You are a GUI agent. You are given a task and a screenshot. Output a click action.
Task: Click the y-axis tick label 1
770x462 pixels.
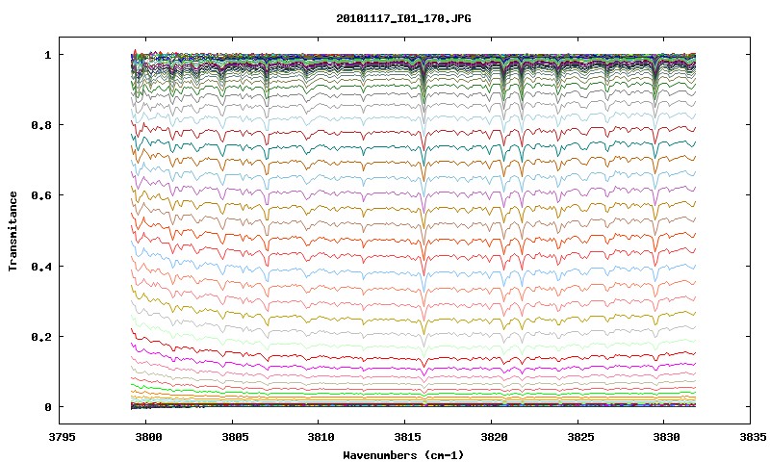pos(47,55)
